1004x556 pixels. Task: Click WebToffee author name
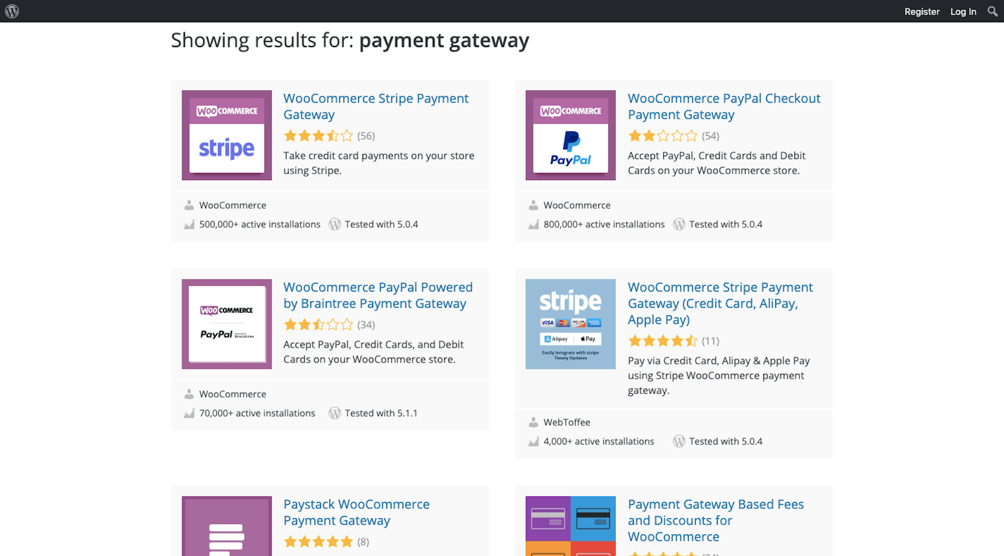566,422
